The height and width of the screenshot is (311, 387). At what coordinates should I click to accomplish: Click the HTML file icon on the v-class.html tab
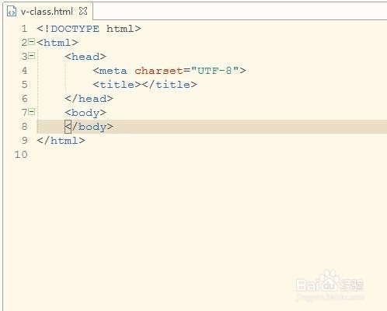coord(12,12)
